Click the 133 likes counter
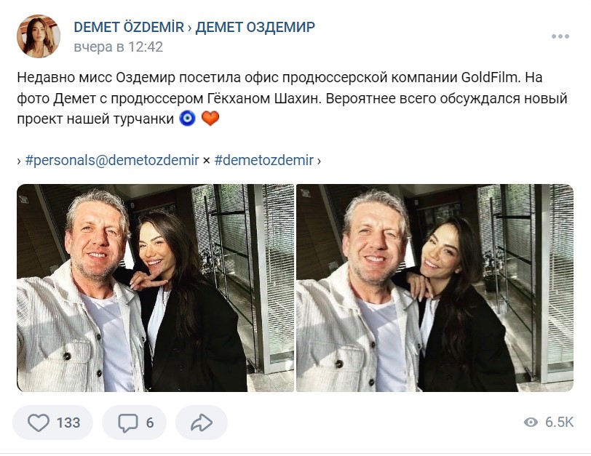The image size is (591, 456). point(68,423)
